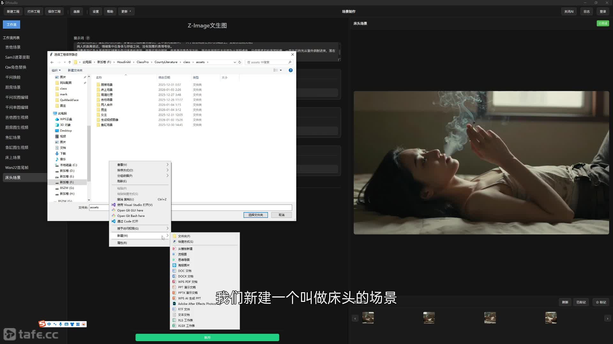The height and width of the screenshot is (344, 613).
Task: Click the back arrow in file dialog
Action: pyautogui.click(x=52, y=62)
